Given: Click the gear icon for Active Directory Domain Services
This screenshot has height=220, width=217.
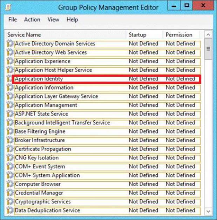Looking at the screenshot, I should click(x=10, y=44).
